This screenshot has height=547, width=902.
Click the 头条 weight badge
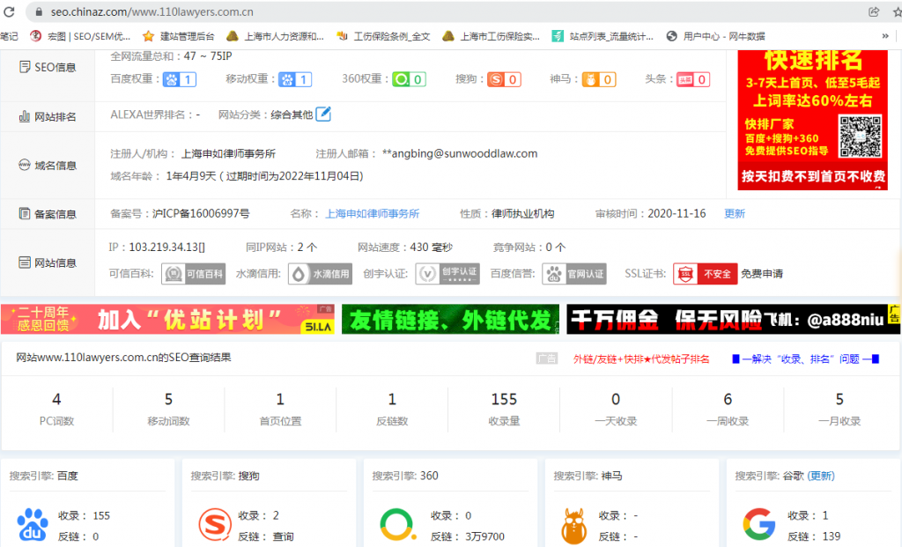(x=693, y=79)
